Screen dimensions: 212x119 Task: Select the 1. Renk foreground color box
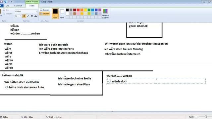point(55,14)
